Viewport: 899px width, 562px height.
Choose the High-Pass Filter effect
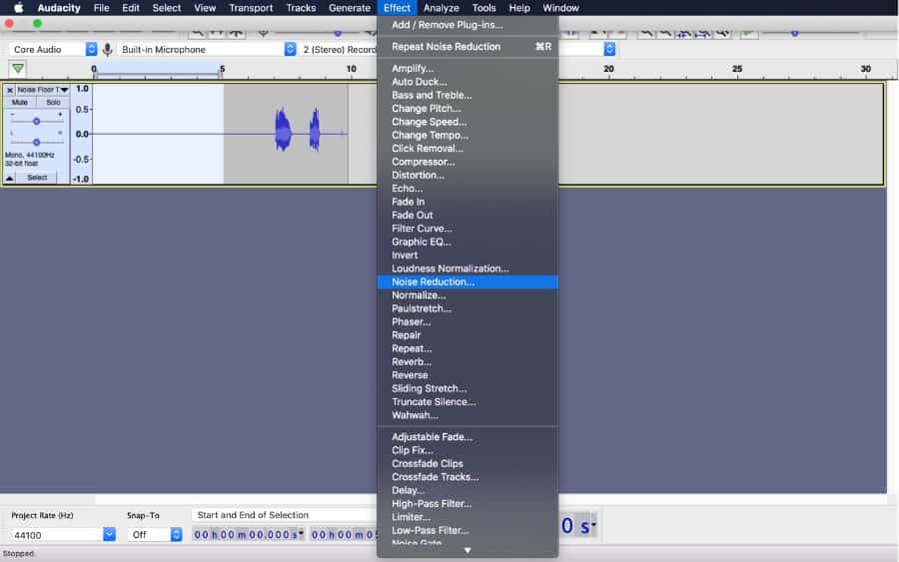(x=467, y=504)
